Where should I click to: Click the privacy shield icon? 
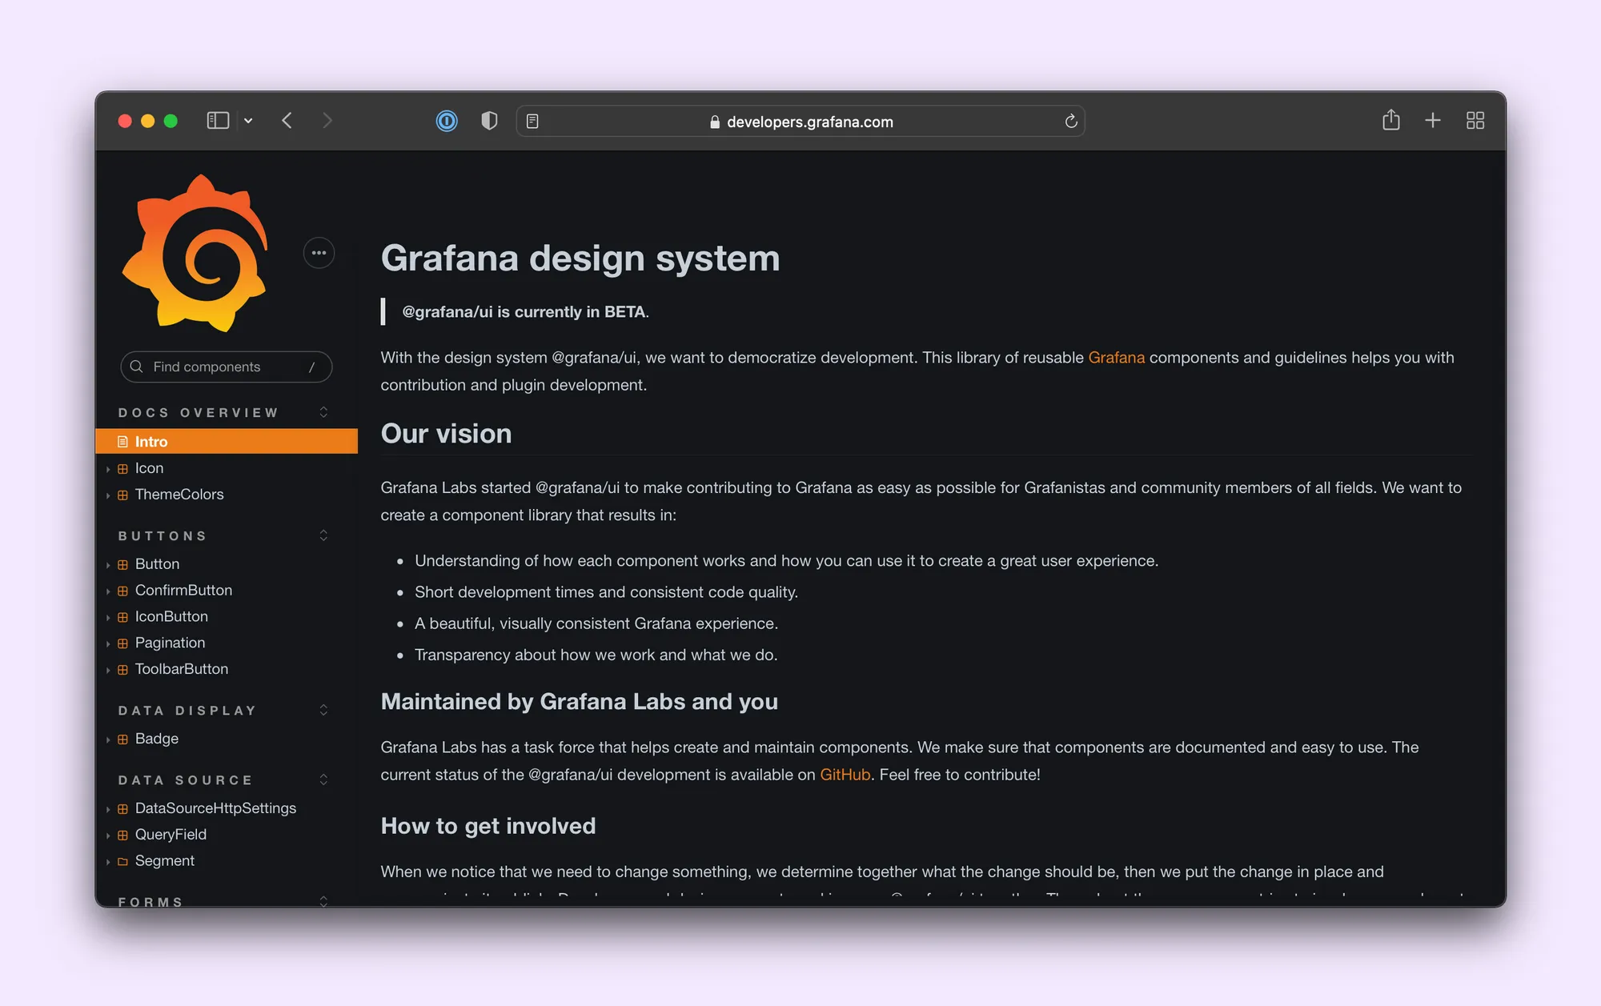coord(489,121)
